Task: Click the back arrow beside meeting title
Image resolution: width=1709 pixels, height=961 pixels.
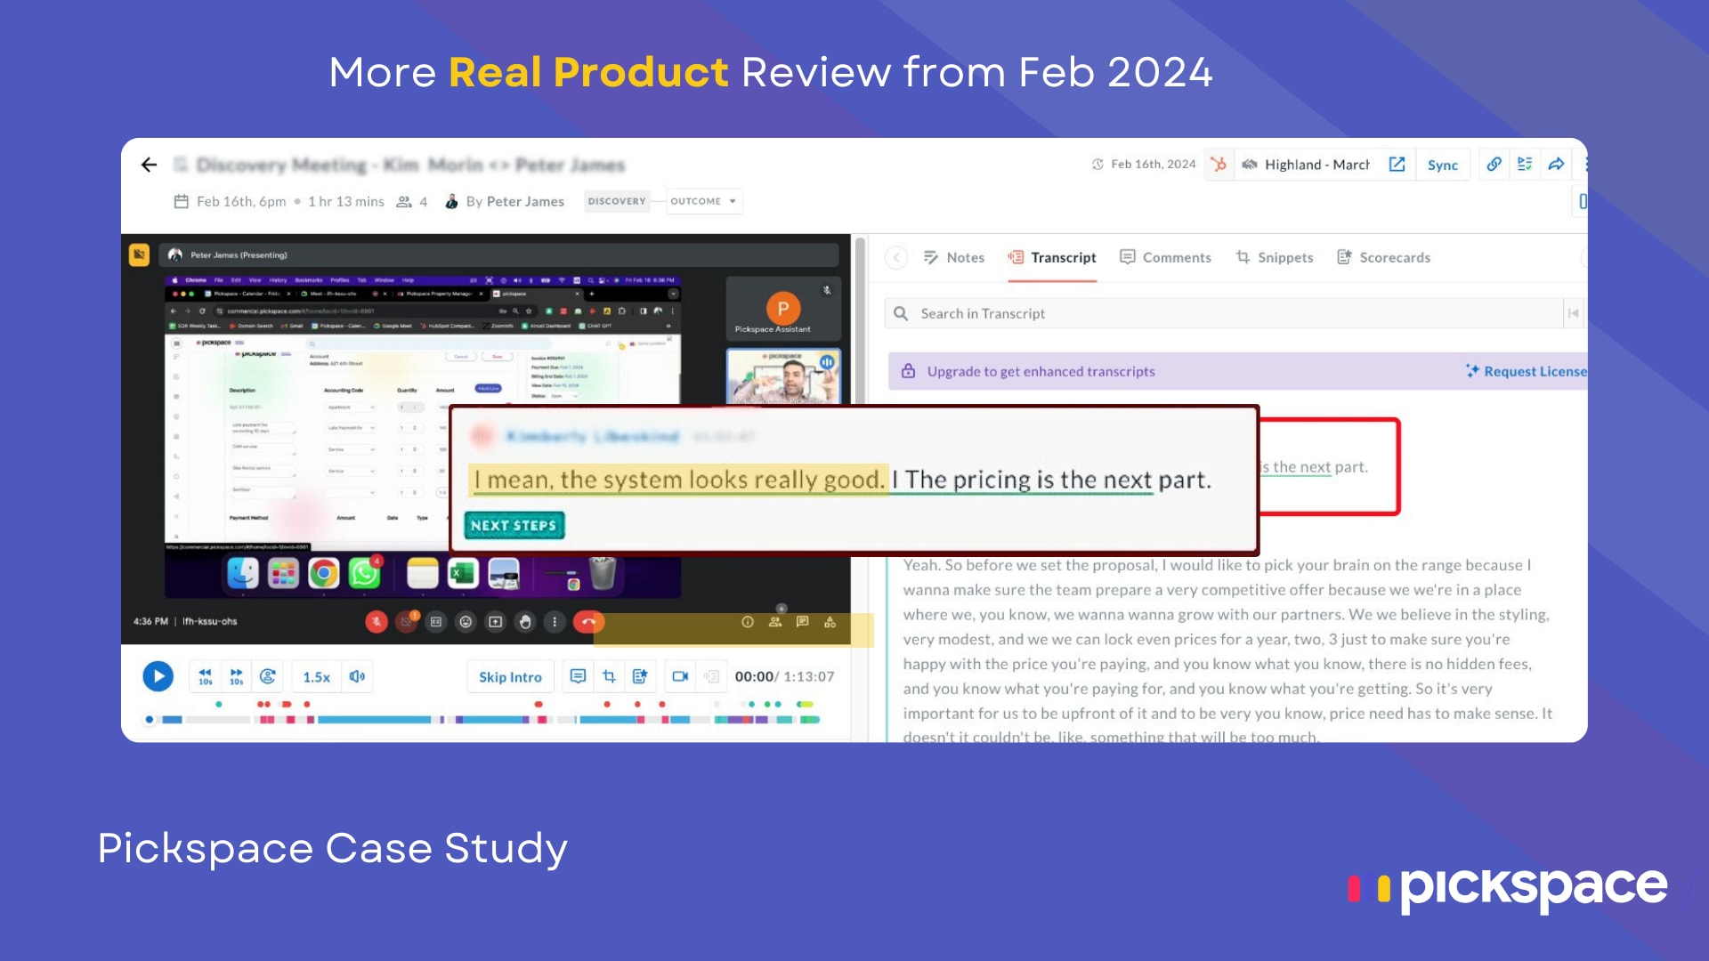Action: [x=149, y=165]
